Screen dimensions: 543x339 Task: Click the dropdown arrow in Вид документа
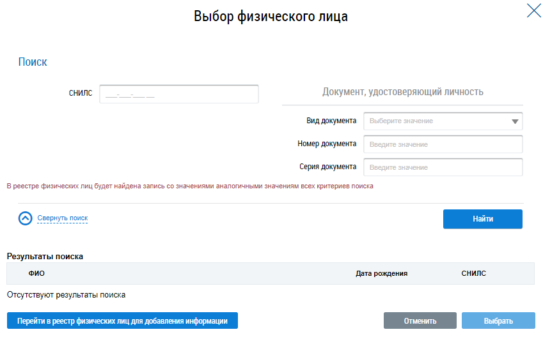tap(514, 121)
